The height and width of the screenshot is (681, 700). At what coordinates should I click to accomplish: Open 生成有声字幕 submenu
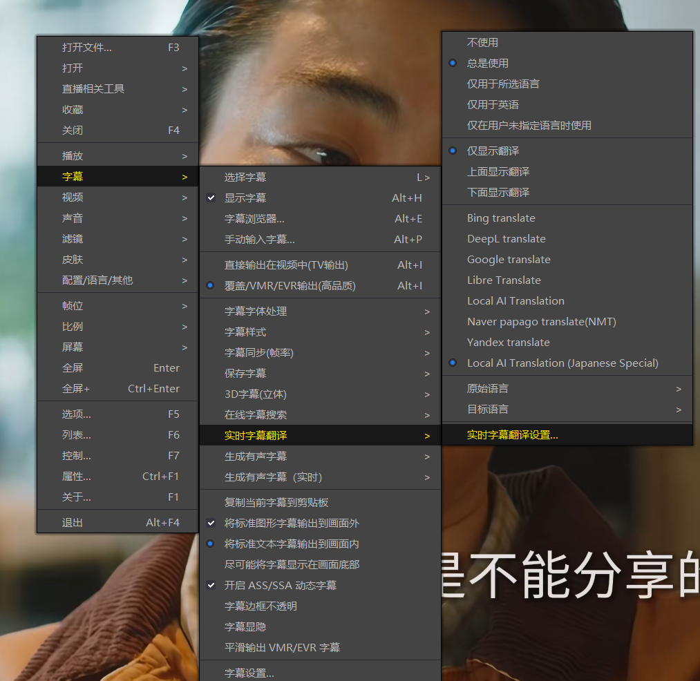click(x=320, y=456)
